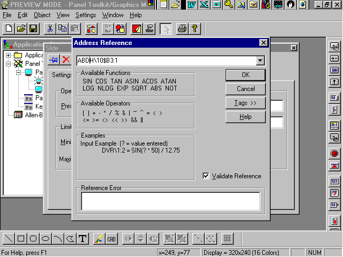Viewport: 343px width, 257px height.
Task: Select the Ellipse drawing tool
Action: [46, 239]
